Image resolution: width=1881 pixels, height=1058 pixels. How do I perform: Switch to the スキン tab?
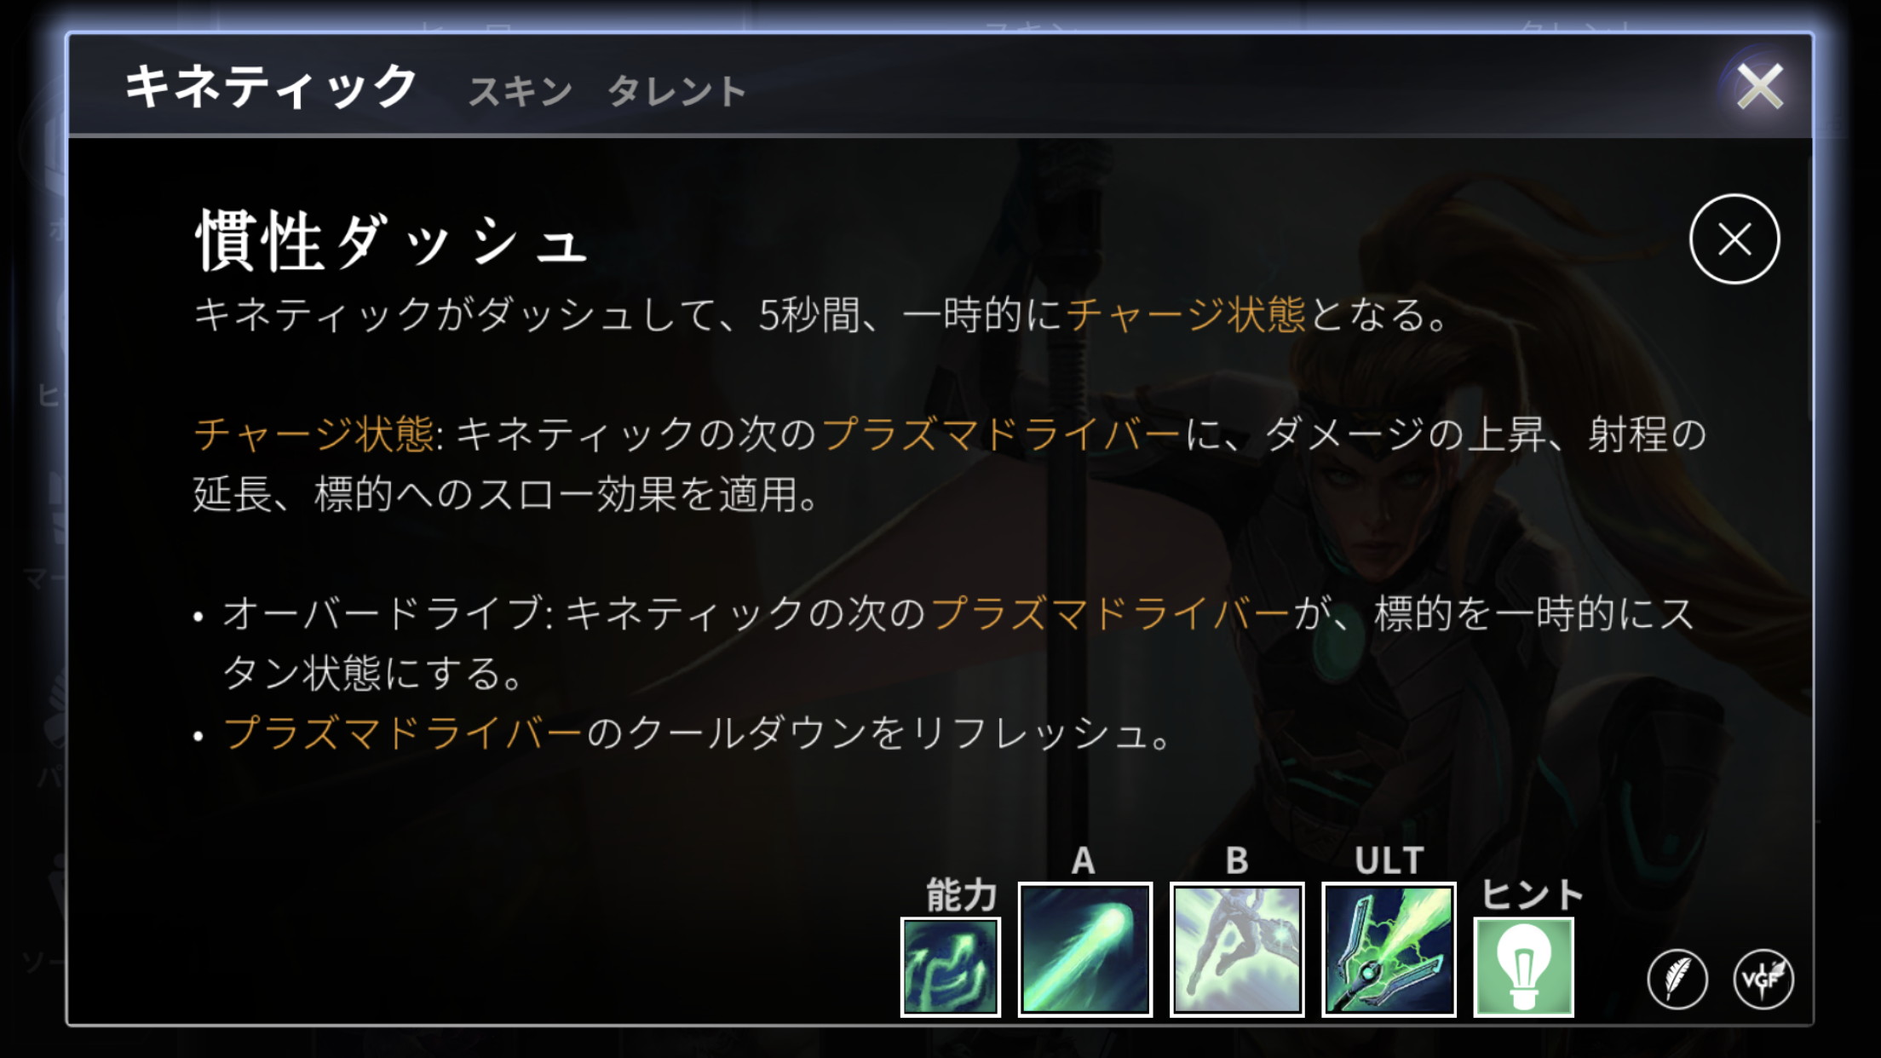[521, 91]
